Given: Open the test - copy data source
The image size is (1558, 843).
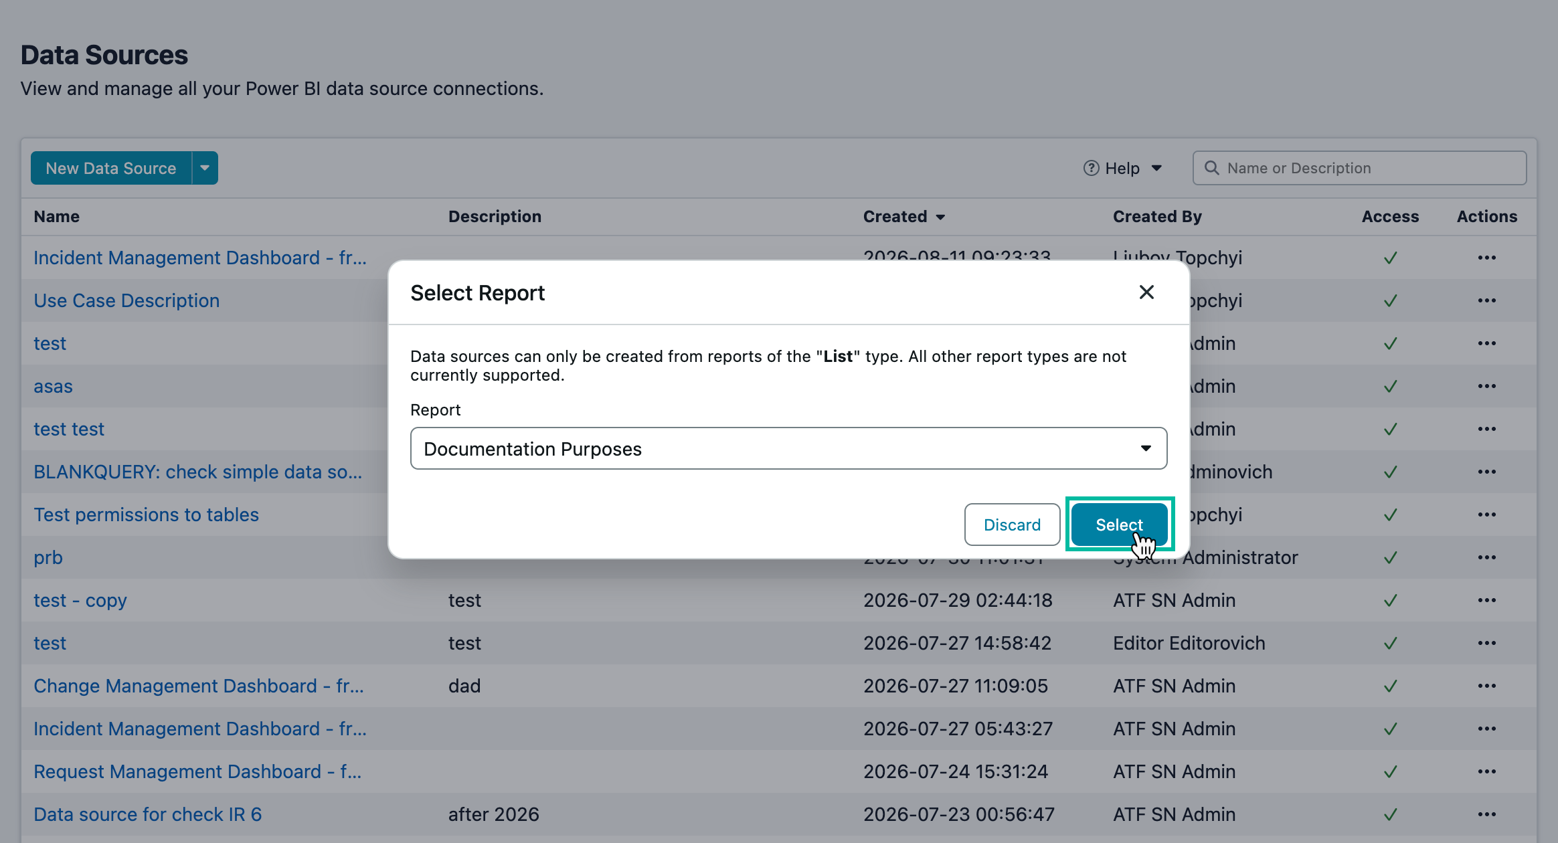Looking at the screenshot, I should pos(80,600).
